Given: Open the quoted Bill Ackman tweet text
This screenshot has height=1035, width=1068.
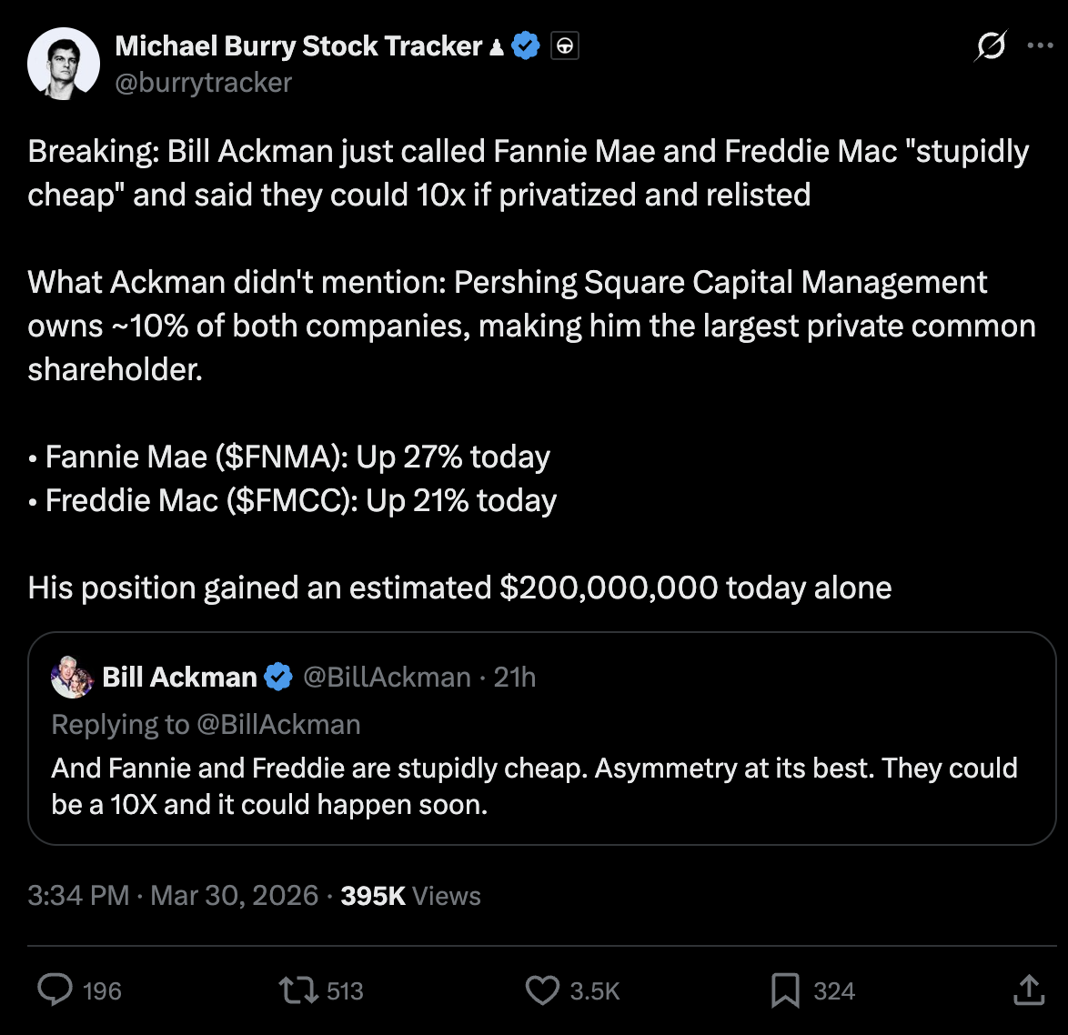Looking at the screenshot, I should (534, 786).
